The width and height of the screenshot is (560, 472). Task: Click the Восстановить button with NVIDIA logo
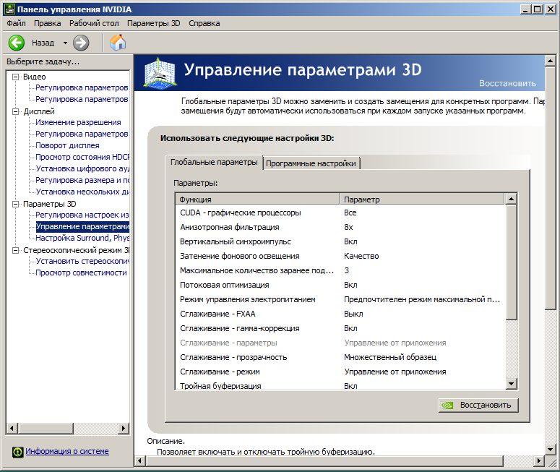tap(478, 406)
